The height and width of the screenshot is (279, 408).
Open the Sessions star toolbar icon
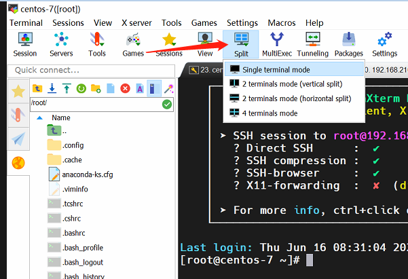click(169, 44)
